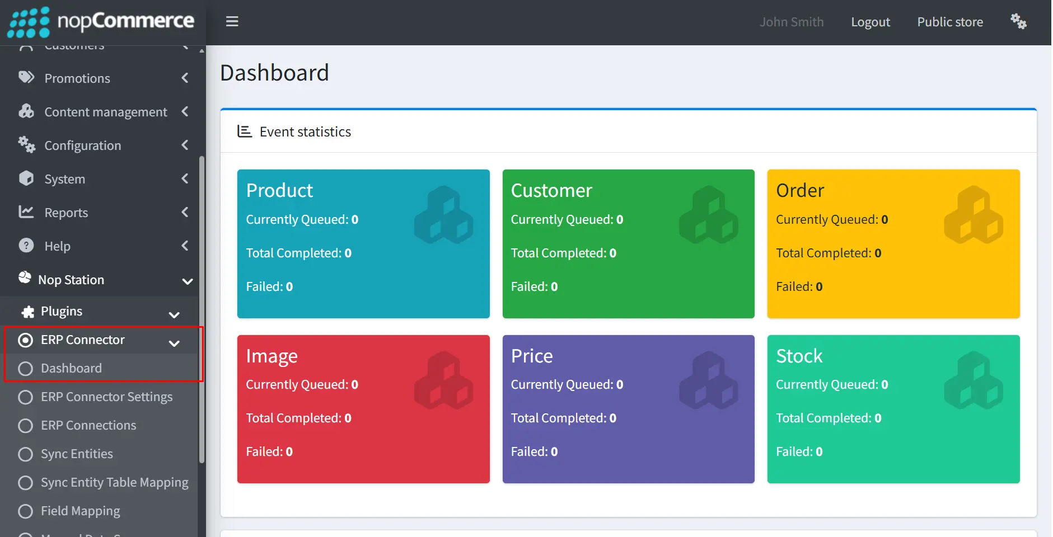Click the Plugins puzzle piece icon
Screen dimensions: 1053x537
click(27, 312)
